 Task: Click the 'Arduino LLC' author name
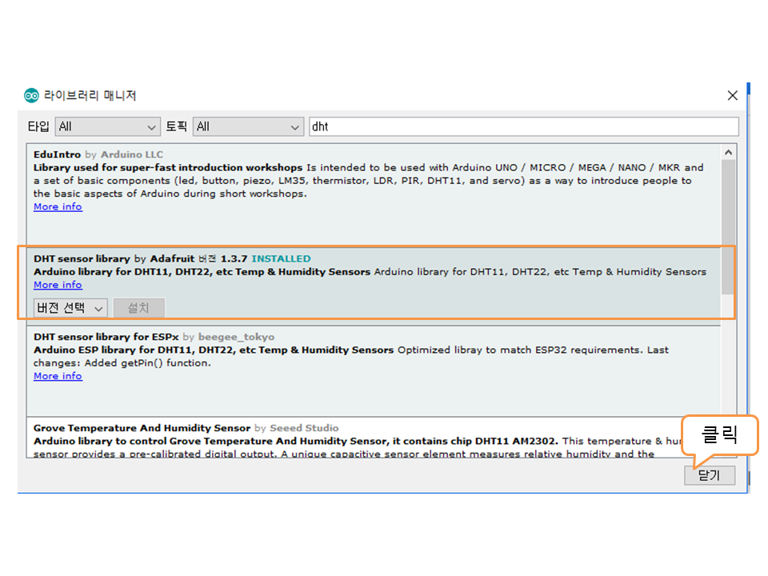tap(132, 154)
